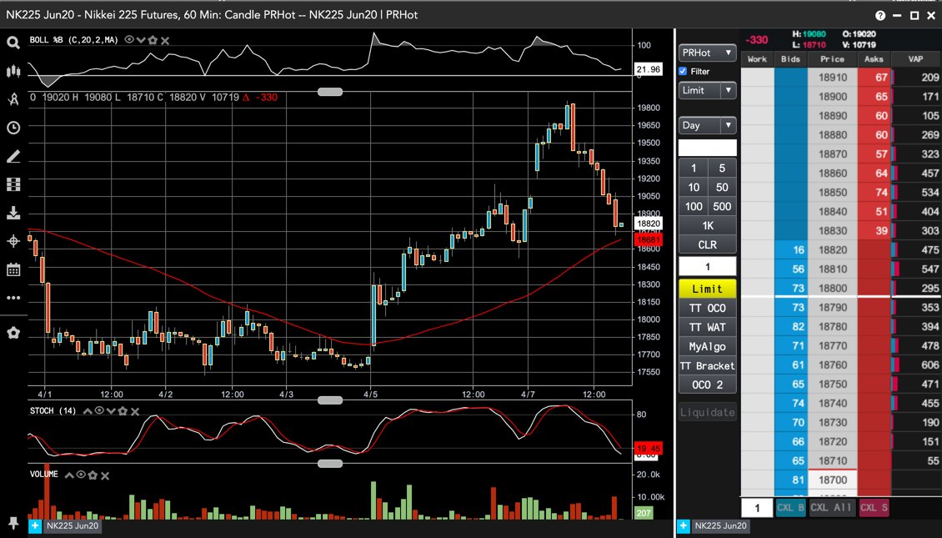
Task: Click the Bids column header
Action: point(790,59)
